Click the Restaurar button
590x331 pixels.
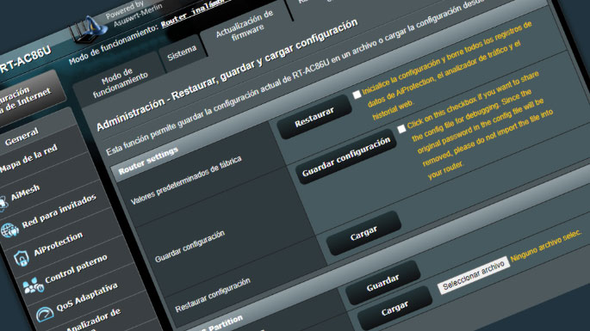(x=314, y=116)
